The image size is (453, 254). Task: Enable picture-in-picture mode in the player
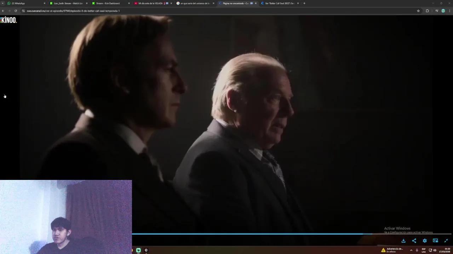click(435, 241)
